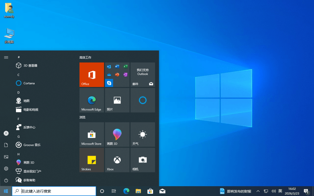Select the sunndy folder on desktop
This screenshot has width=314, height=196.
(9, 10)
